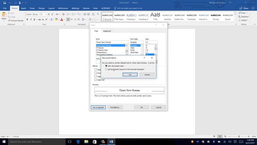
Task: Open the Shading color dropdown arrow
Action: pos(92,19)
